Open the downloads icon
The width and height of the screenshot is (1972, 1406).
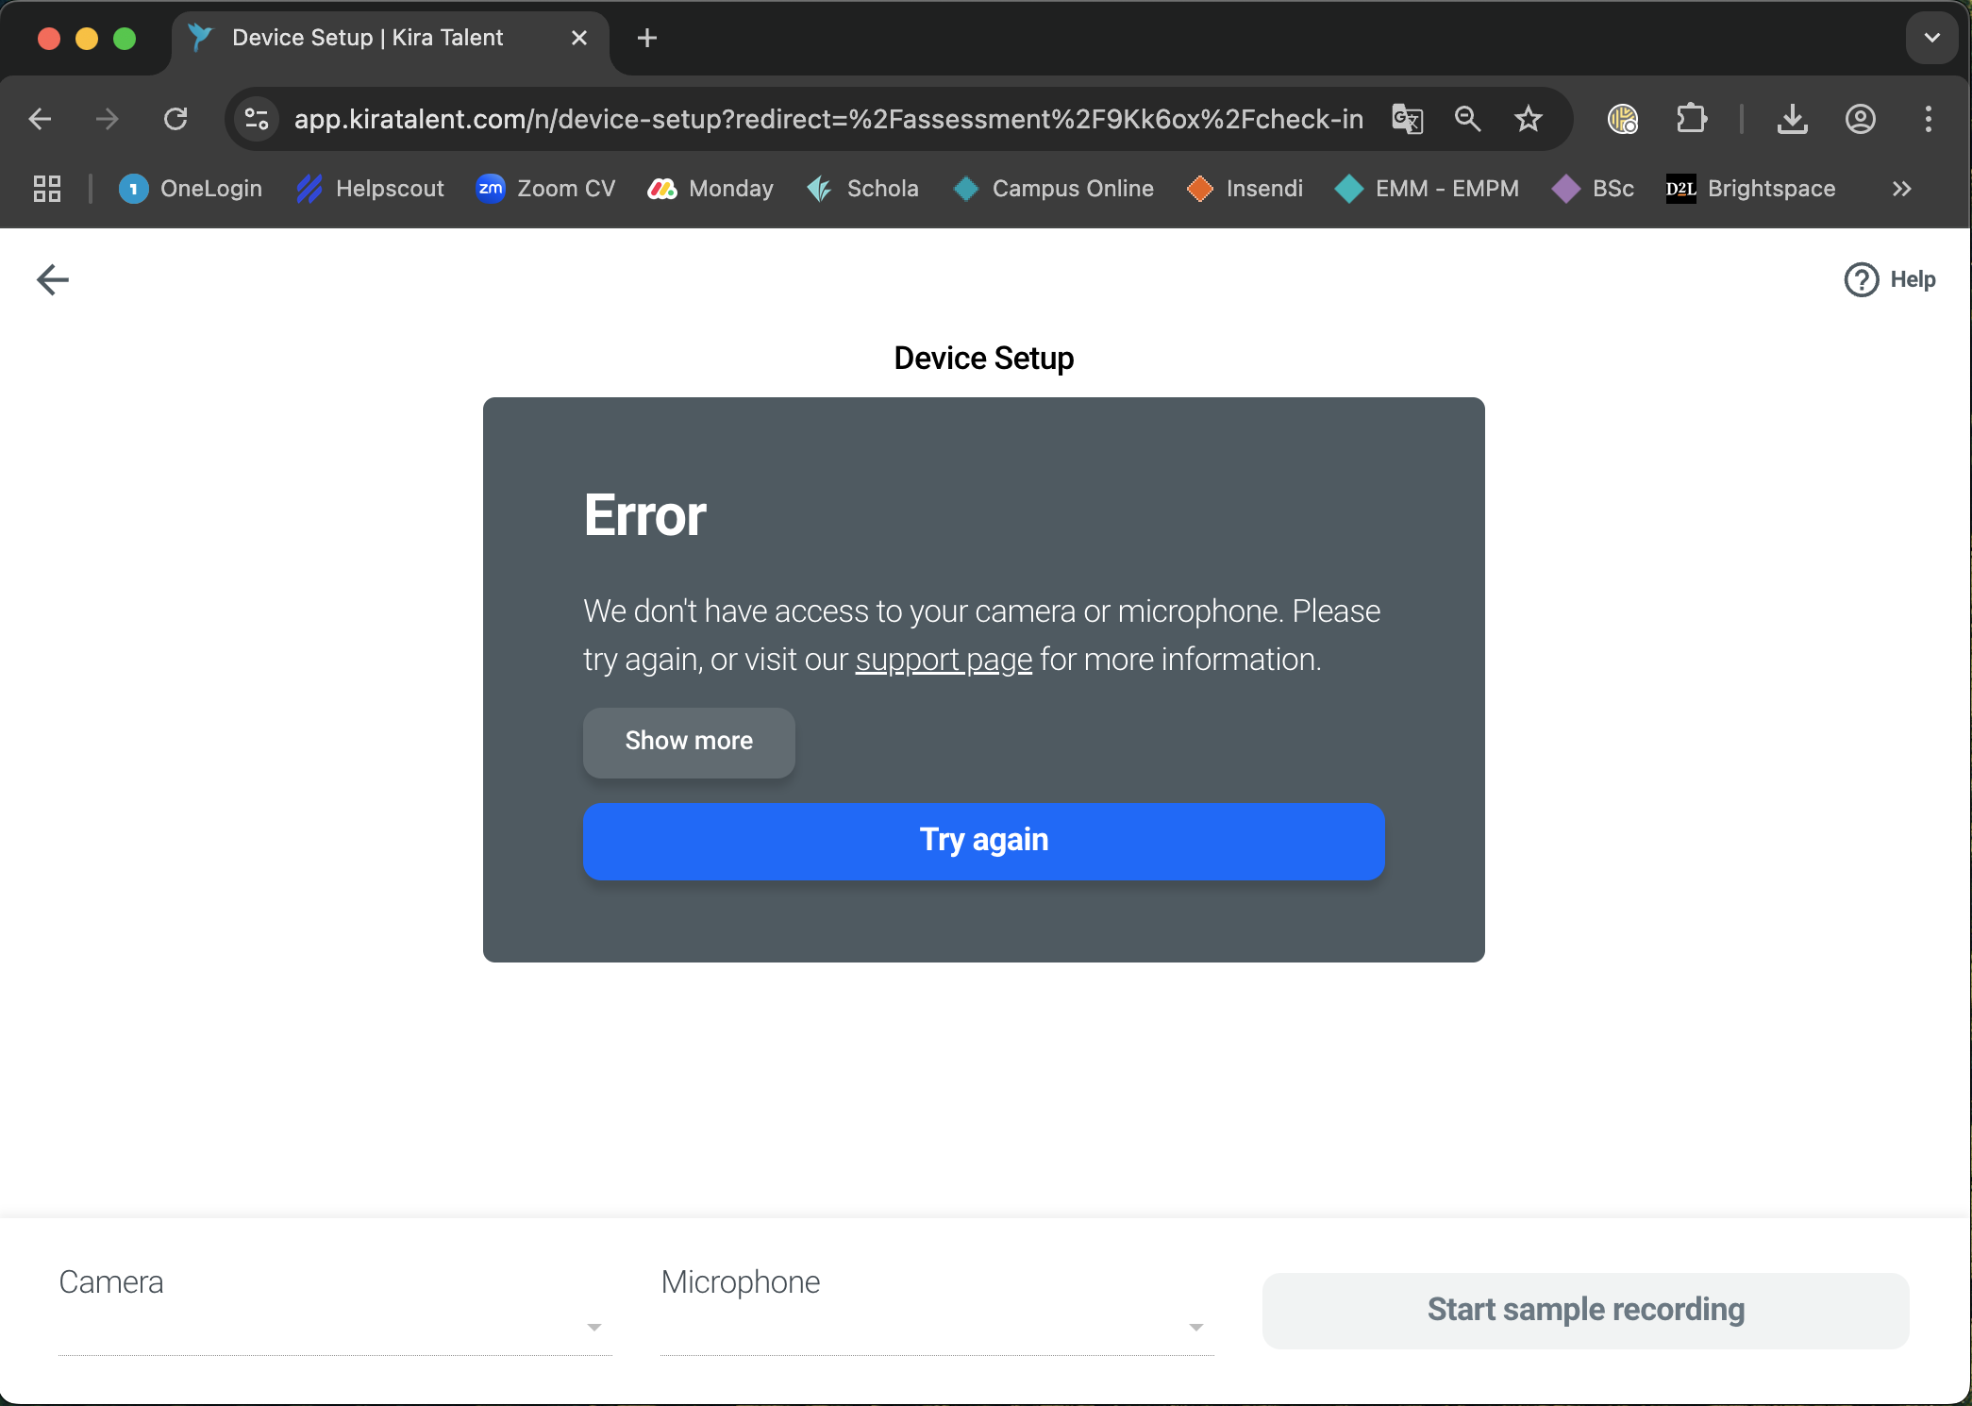[1792, 119]
